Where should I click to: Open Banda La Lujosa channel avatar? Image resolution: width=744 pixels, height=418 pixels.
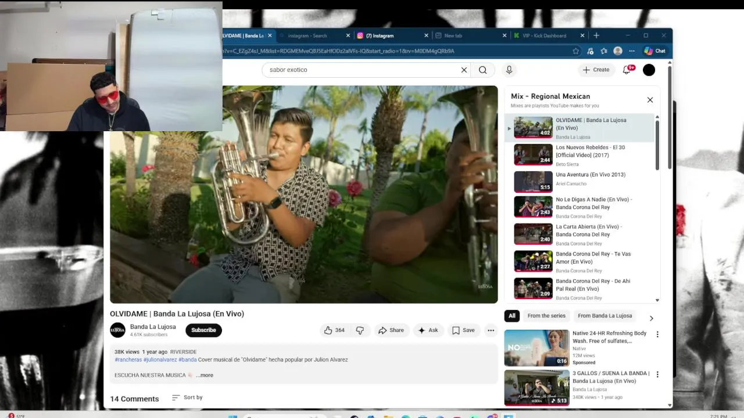117,330
